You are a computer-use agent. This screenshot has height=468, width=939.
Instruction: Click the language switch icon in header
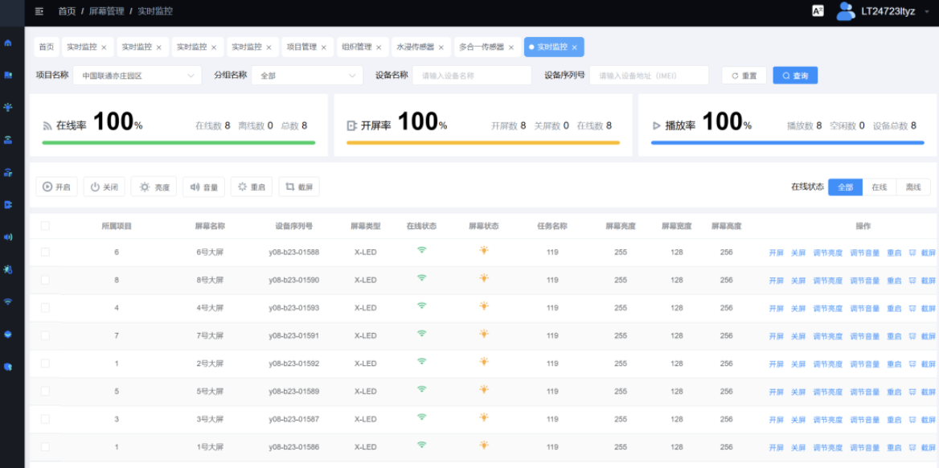point(818,11)
